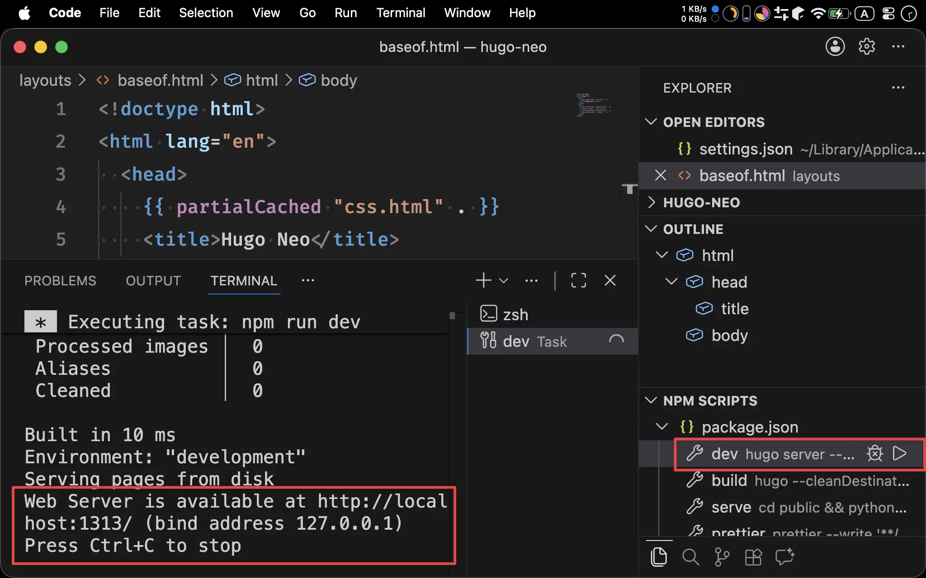Screen dimensions: 926x578
Task: Switch to the Output tab
Action: point(153,280)
